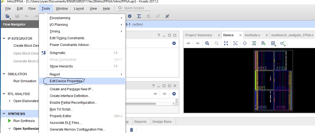
Task: Open the Design Runs tab
Action: 162,122
